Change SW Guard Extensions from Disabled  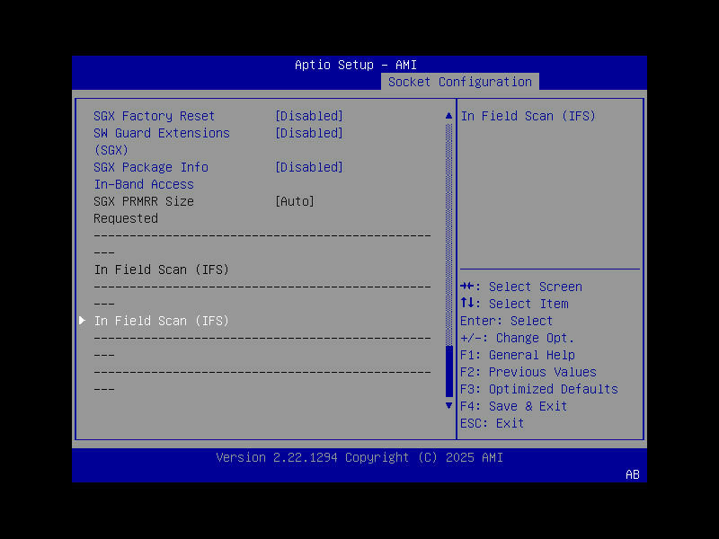coord(308,132)
